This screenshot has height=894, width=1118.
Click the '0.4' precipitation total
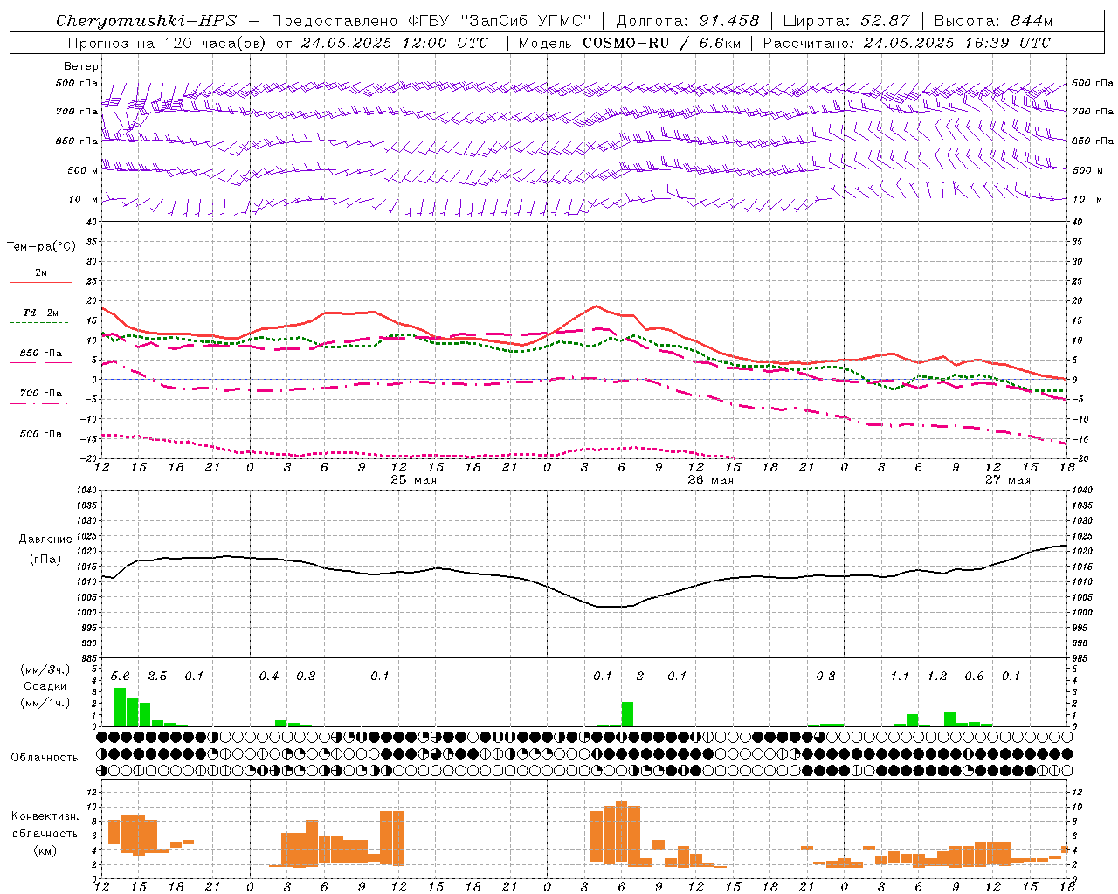269,677
